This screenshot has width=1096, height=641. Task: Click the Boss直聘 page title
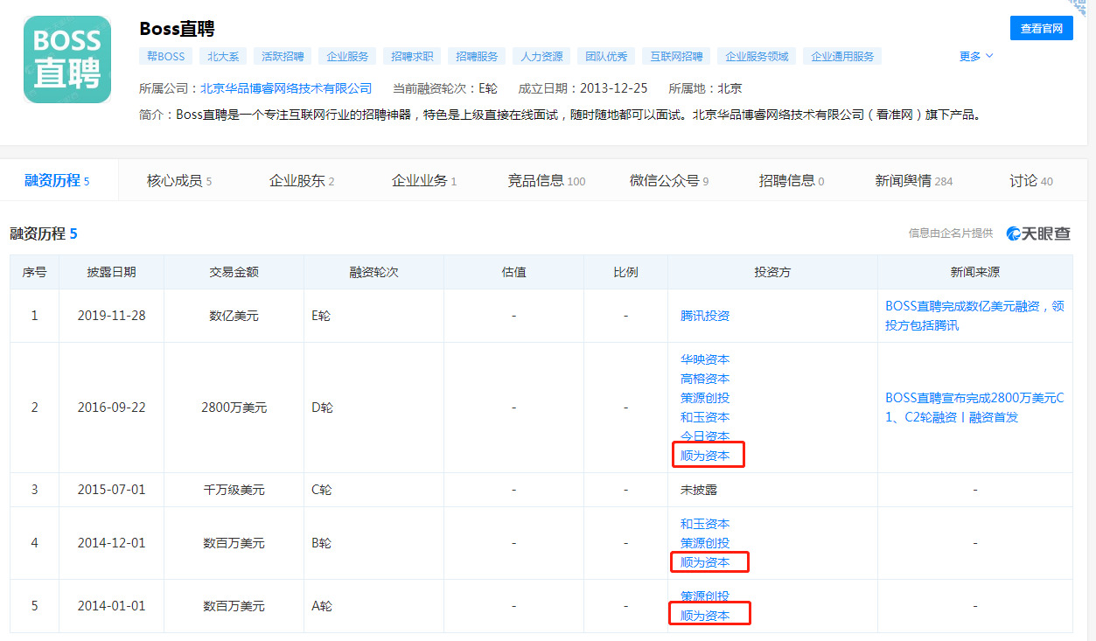click(177, 29)
